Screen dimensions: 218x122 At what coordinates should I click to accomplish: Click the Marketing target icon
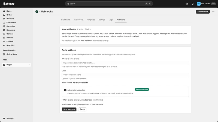pos(4,26)
